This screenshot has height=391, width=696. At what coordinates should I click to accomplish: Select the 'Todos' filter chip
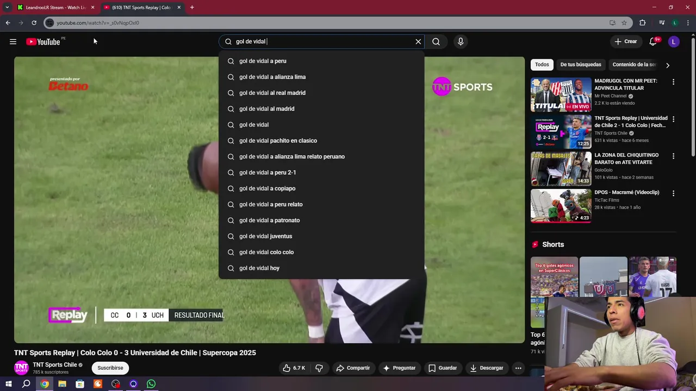point(542,65)
